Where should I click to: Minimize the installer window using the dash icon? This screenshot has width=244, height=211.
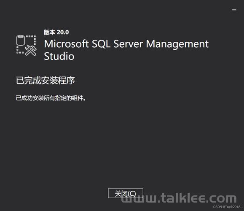[x=234, y=10]
